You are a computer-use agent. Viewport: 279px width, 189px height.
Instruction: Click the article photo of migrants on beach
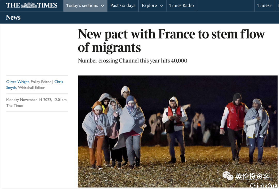(x=178, y=131)
